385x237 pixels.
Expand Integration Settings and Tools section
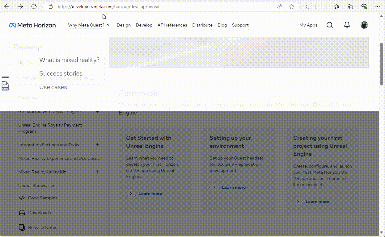[97, 145]
